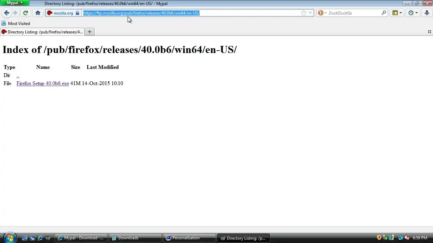Open site identity info for mozilla.org

point(63,13)
